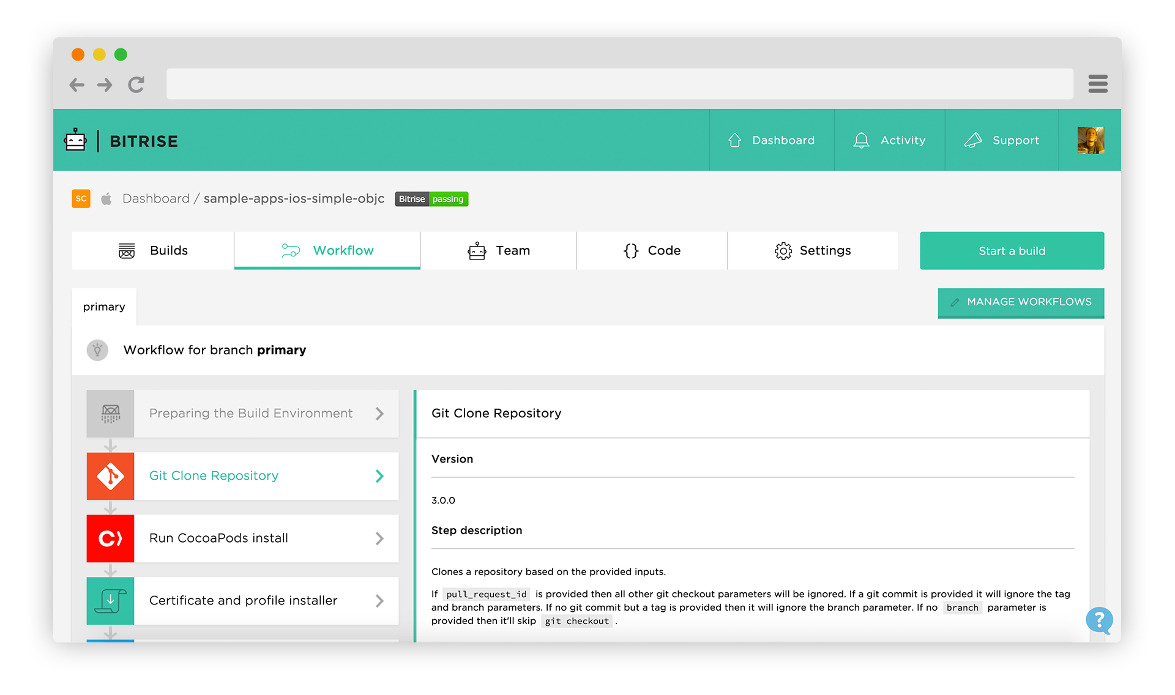Click the Bitrise robot logo icon

coord(75,140)
